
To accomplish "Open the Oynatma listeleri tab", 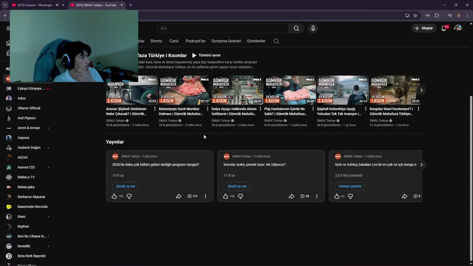I will 226,41.
